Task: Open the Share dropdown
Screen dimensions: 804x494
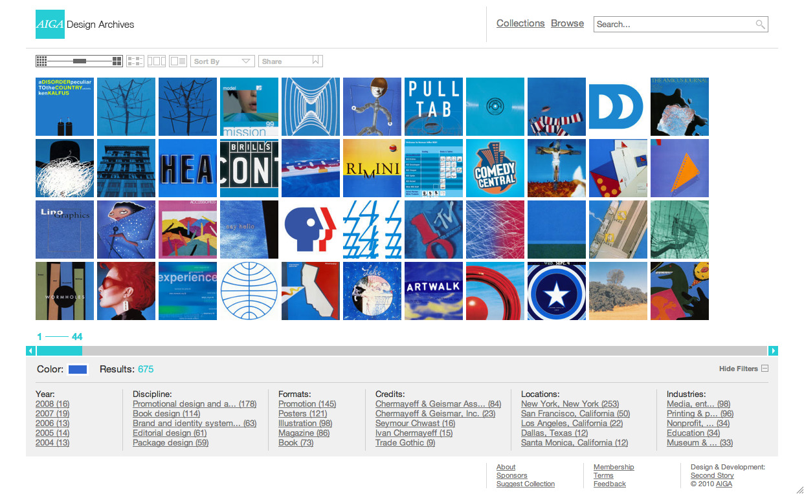Action: tap(290, 61)
